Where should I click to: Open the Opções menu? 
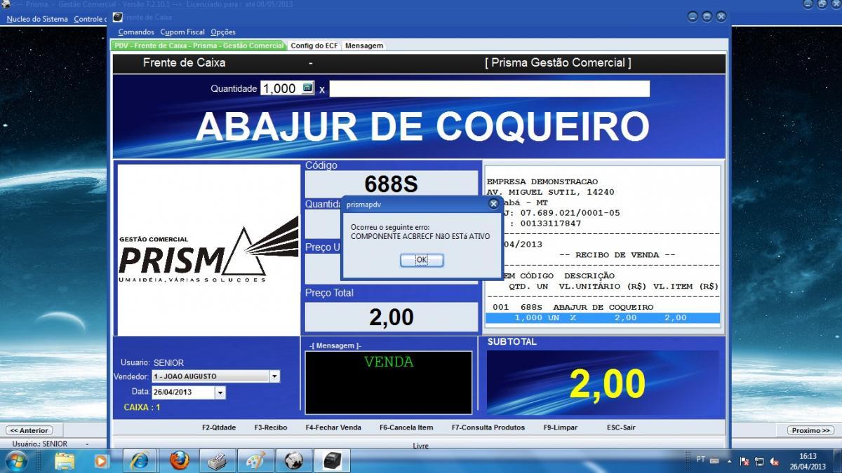click(223, 32)
